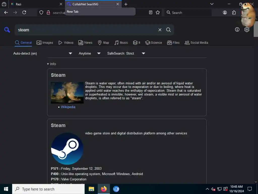This screenshot has height=194, width=258.
Task: Toggle reader view icon
Action: (x=151, y=13)
